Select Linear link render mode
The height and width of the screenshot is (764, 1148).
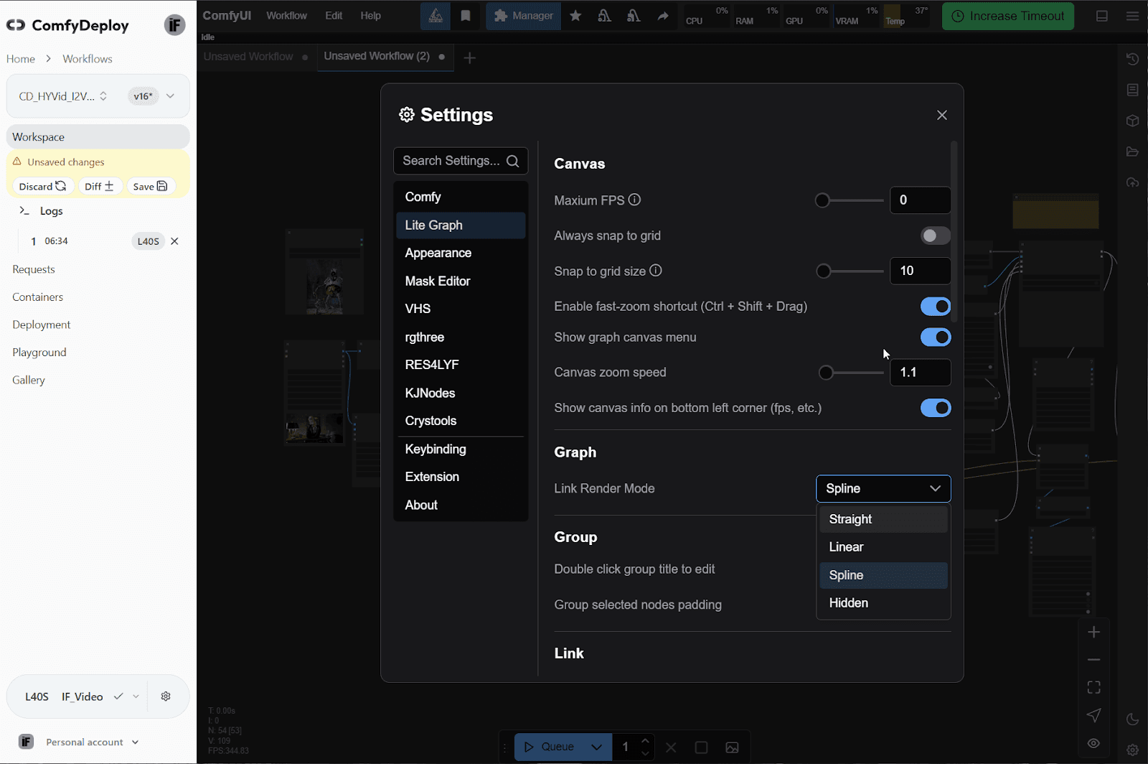pyautogui.click(x=883, y=547)
